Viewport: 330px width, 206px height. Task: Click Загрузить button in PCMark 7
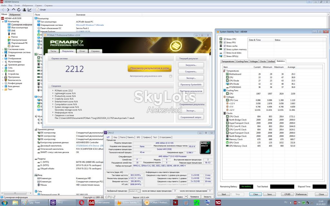click(x=191, y=65)
